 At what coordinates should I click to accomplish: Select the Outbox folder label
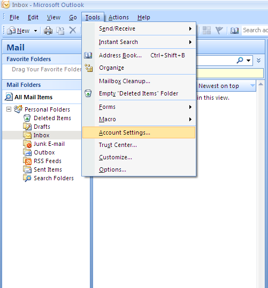[x=44, y=152]
